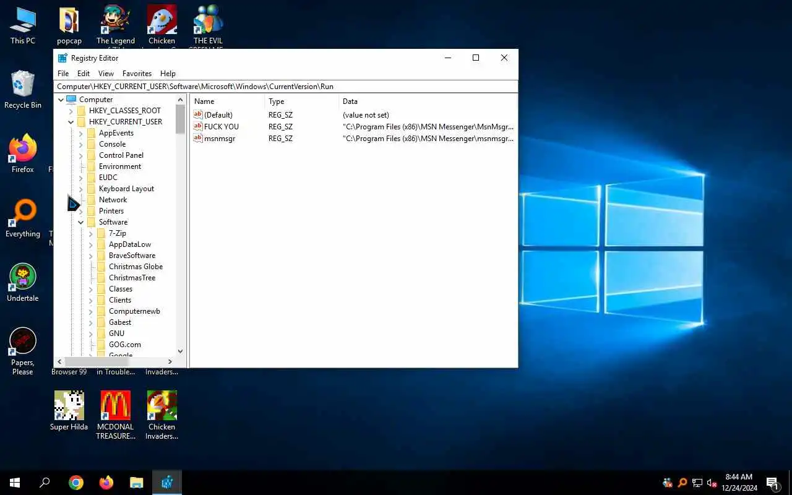
Task: Open File Explorer from the taskbar
Action: click(137, 483)
